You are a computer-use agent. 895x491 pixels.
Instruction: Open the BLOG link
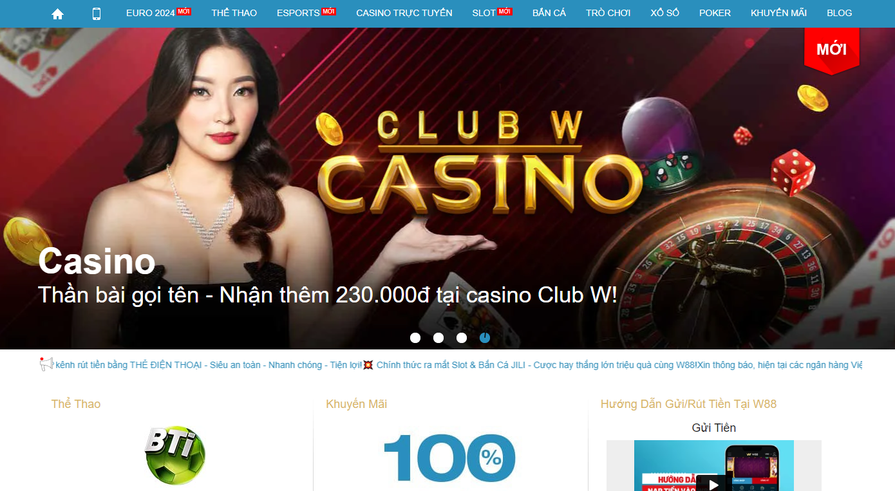click(x=840, y=13)
